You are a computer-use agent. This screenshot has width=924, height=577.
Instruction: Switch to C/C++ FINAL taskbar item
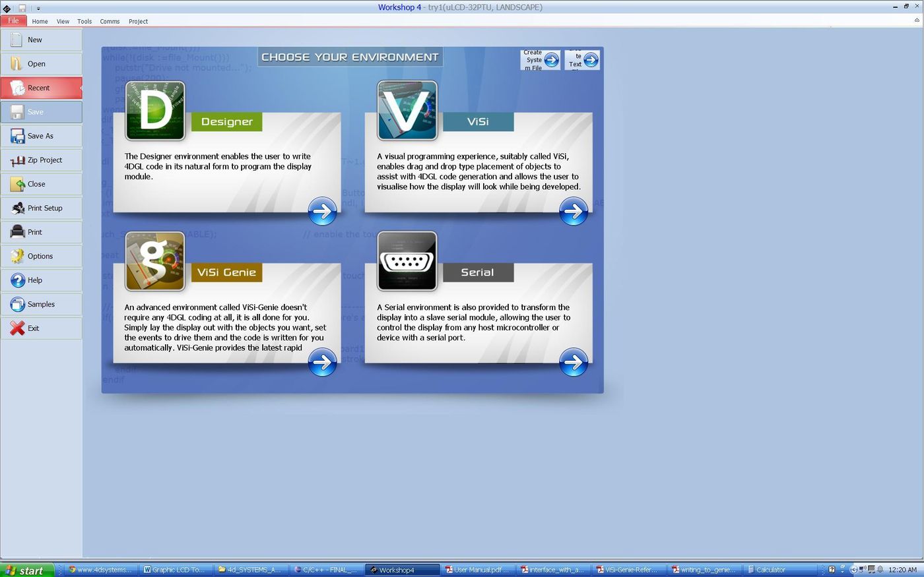[327, 570]
